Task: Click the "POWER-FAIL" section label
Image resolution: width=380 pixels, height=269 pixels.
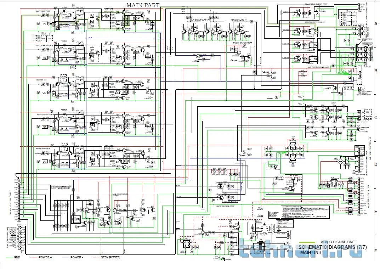Action: point(239,20)
